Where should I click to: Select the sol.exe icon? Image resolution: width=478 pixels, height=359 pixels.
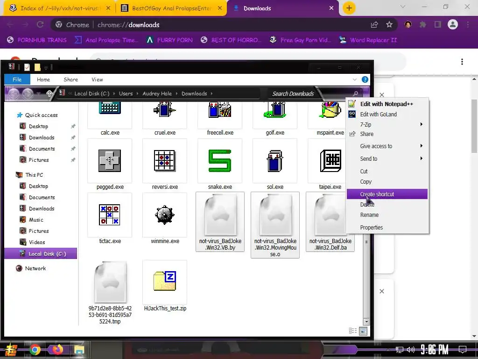(274, 161)
